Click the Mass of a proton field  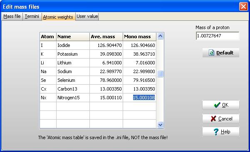218,36
